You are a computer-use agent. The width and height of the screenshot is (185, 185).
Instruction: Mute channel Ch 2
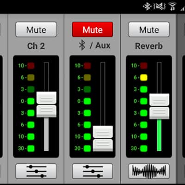tap(36, 30)
